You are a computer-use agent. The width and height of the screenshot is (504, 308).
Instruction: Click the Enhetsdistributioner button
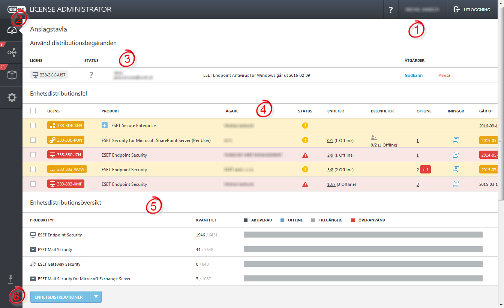point(60,297)
